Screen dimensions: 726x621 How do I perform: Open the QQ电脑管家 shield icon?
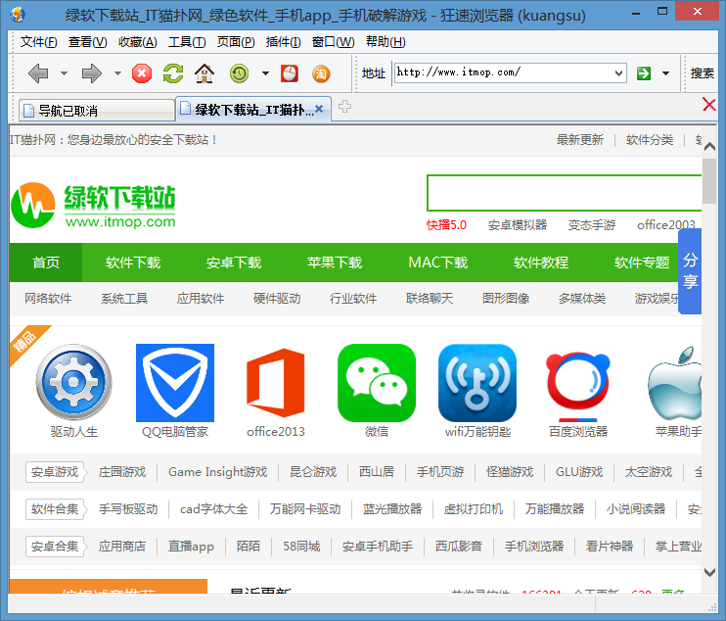[x=175, y=382]
